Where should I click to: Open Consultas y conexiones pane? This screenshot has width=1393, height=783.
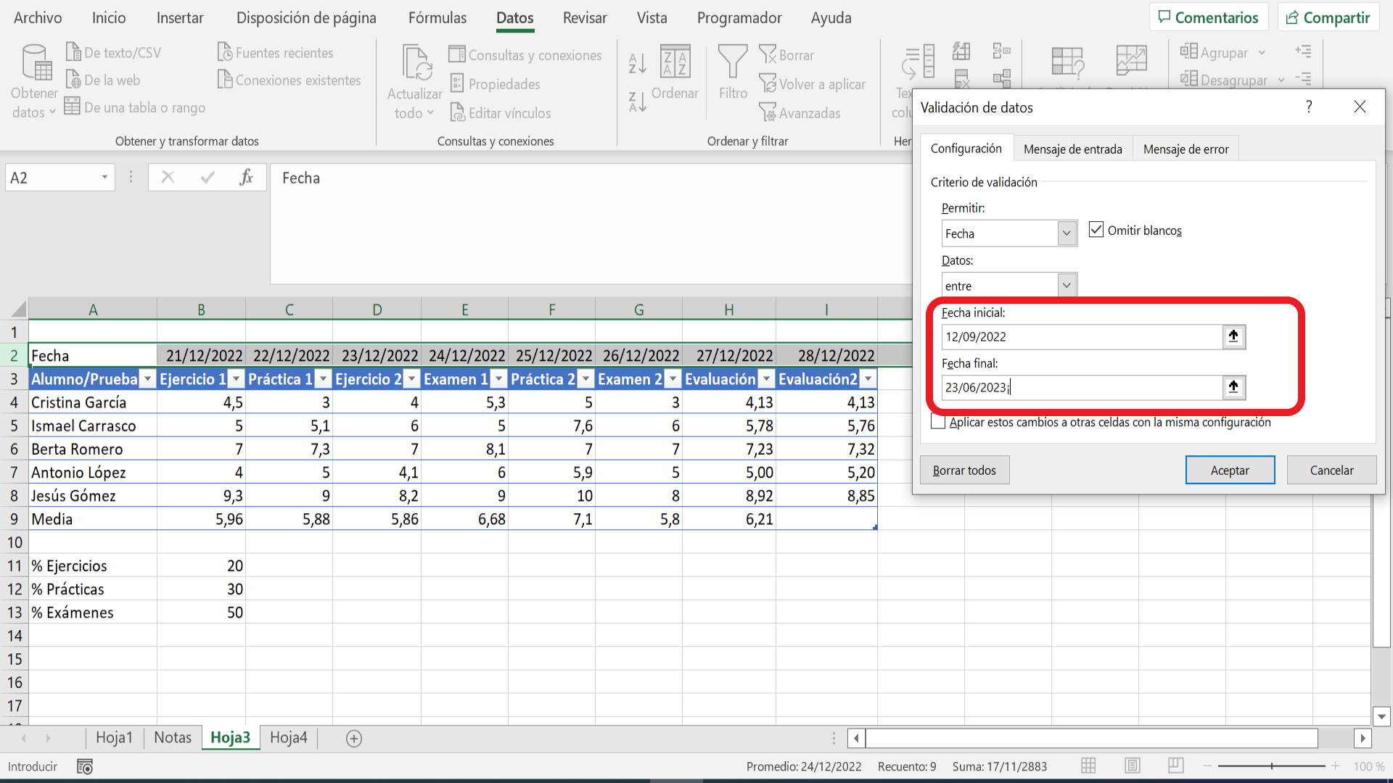click(525, 54)
